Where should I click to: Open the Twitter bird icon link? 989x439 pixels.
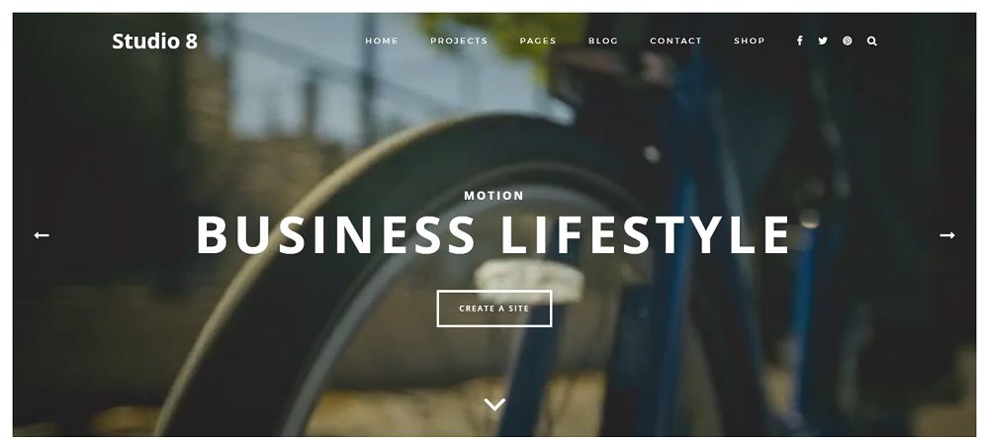click(x=823, y=41)
